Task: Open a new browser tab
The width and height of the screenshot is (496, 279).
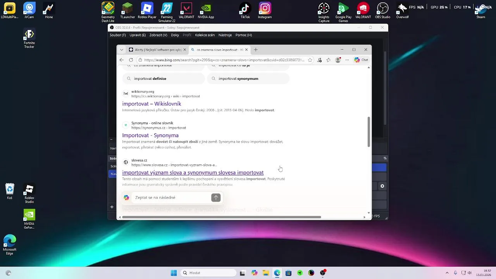Action: pyautogui.click(x=256, y=50)
